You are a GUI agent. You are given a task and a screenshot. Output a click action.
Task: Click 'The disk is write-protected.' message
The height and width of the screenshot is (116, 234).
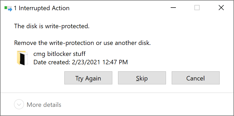point(52,26)
